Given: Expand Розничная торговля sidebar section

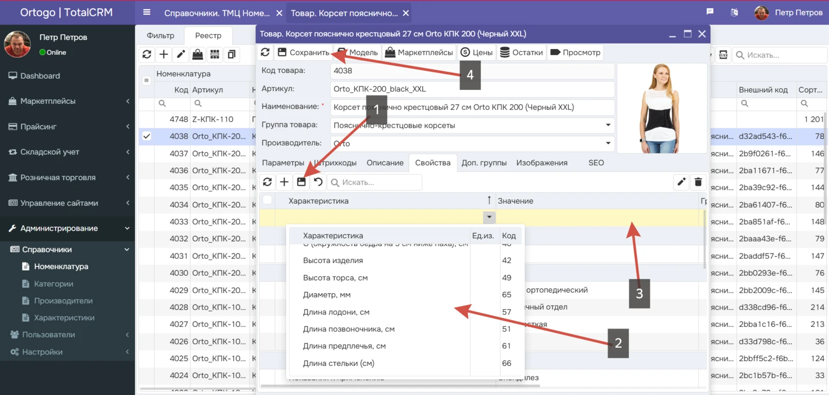Looking at the screenshot, I should [67, 178].
